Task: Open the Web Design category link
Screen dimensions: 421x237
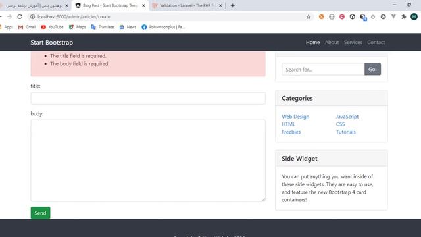Action: (x=295, y=117)
